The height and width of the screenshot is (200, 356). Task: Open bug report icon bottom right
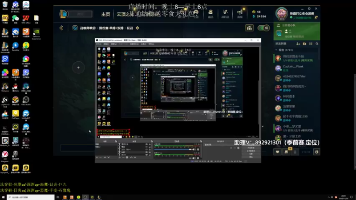[x=316, y=152]
